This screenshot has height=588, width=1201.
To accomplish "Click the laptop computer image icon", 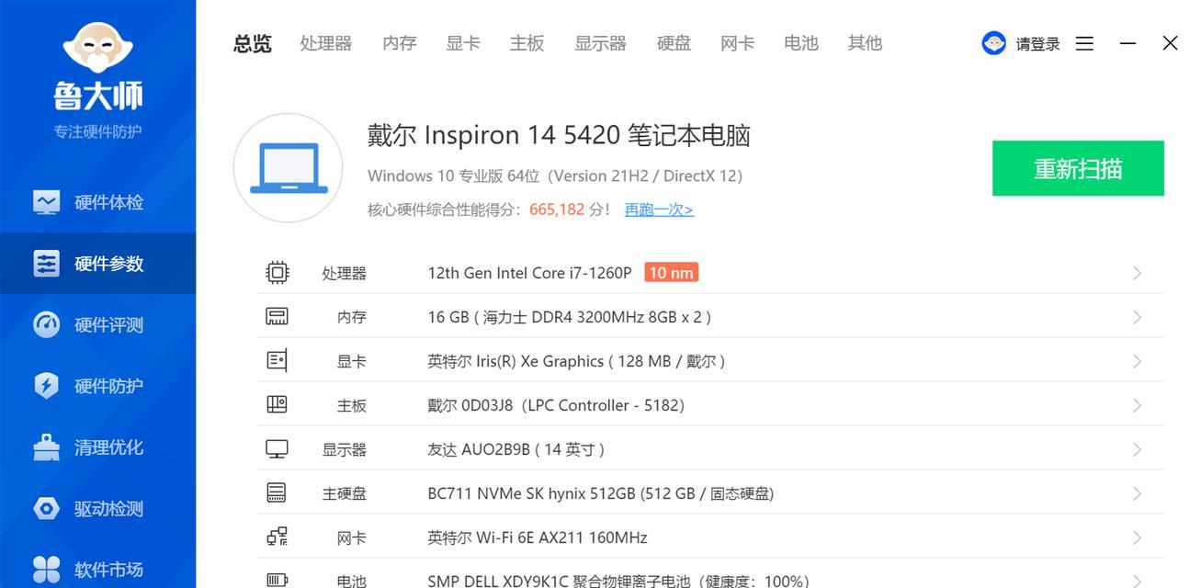I will click(x=288, y=168).
